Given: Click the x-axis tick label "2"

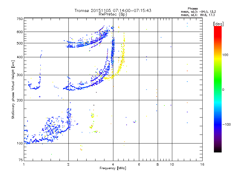Looking at the screenshot, I should (x=68, y=164).
